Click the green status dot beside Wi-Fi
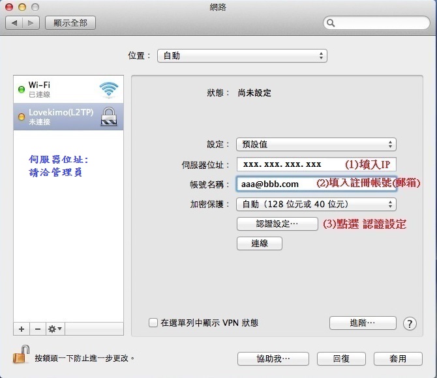437x378 pixels. [x=22, y=89]
